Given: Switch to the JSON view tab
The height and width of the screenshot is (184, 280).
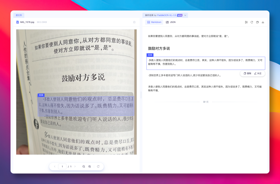Looking at the screenshot, I should pyautogui.click(x=171, y=22).
